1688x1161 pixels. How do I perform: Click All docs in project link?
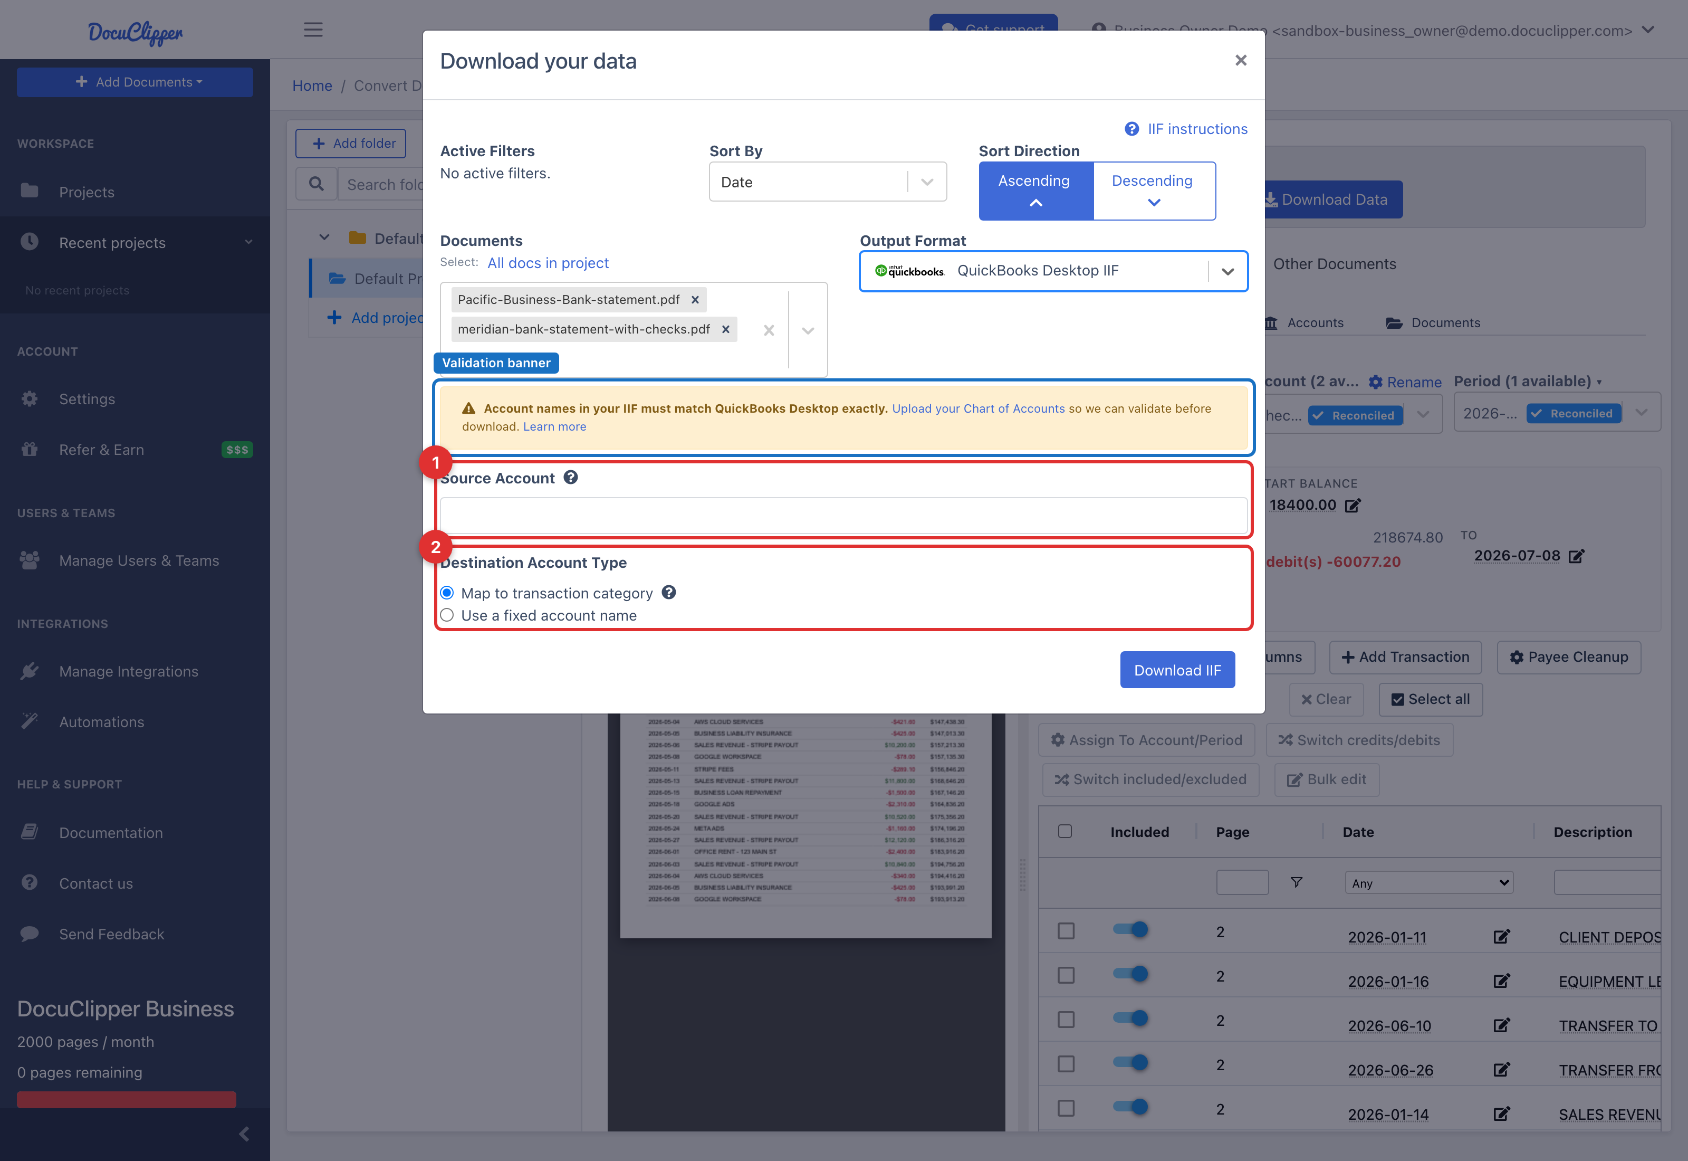pyautogui.click(x=548, y=263)
